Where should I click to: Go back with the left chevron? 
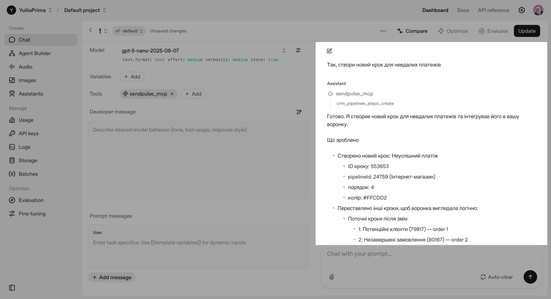(91, 31)
